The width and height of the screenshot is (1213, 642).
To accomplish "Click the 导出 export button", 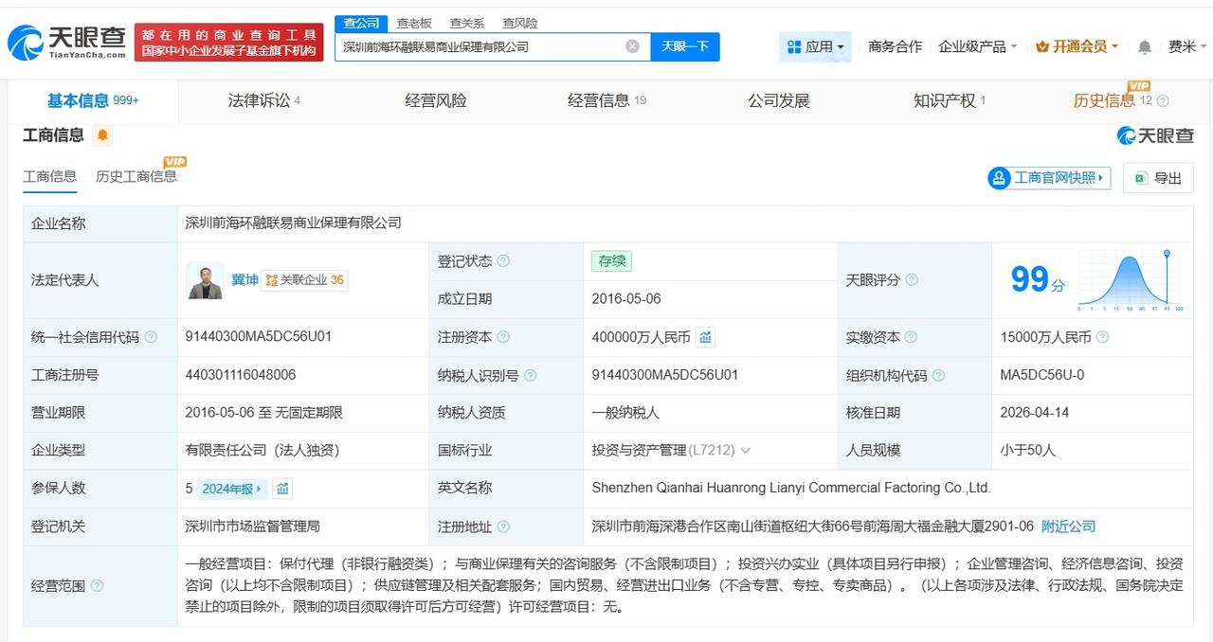I will pyautogui.click(x=1158, y=178).
